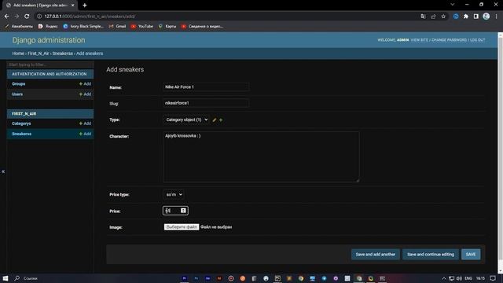The height and width of the screenshot is (283, 503).
Task: Click the SAVE button
Action: pyautogui.click(x=471, y=255)
